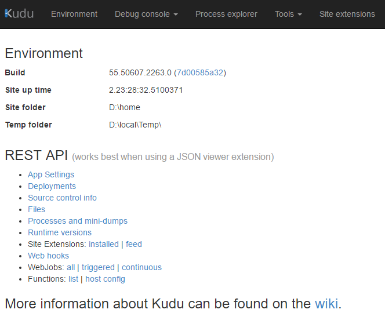Open WebJobs continuous link

(141, 267)
